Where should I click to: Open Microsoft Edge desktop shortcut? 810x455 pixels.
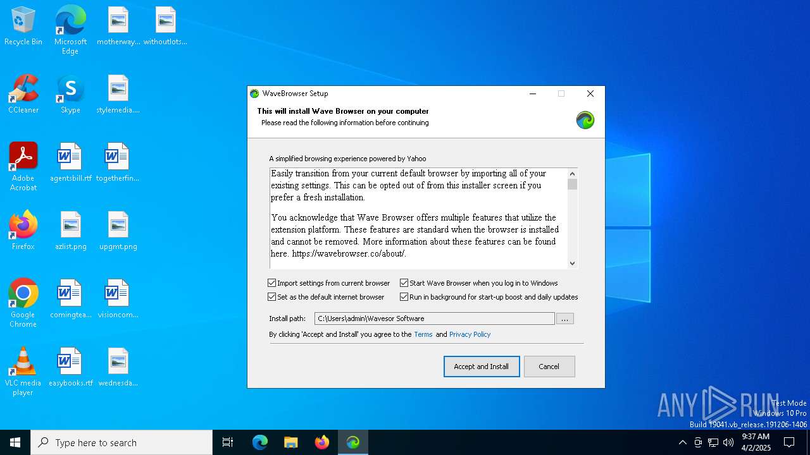coord(70,30)
